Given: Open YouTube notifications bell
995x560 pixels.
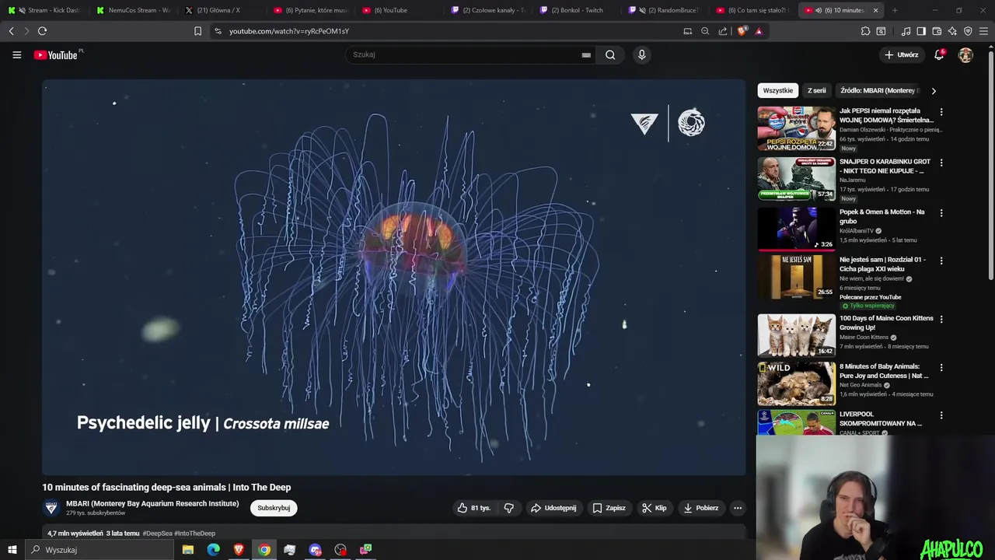Looking at the screenshot, I should pos(939,54).
